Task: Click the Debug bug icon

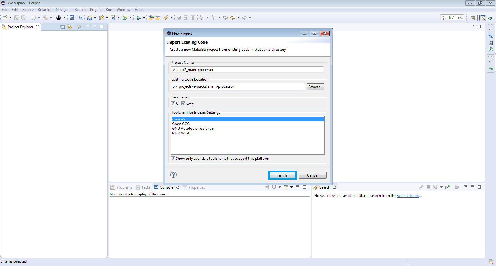Action: point(138,18)
